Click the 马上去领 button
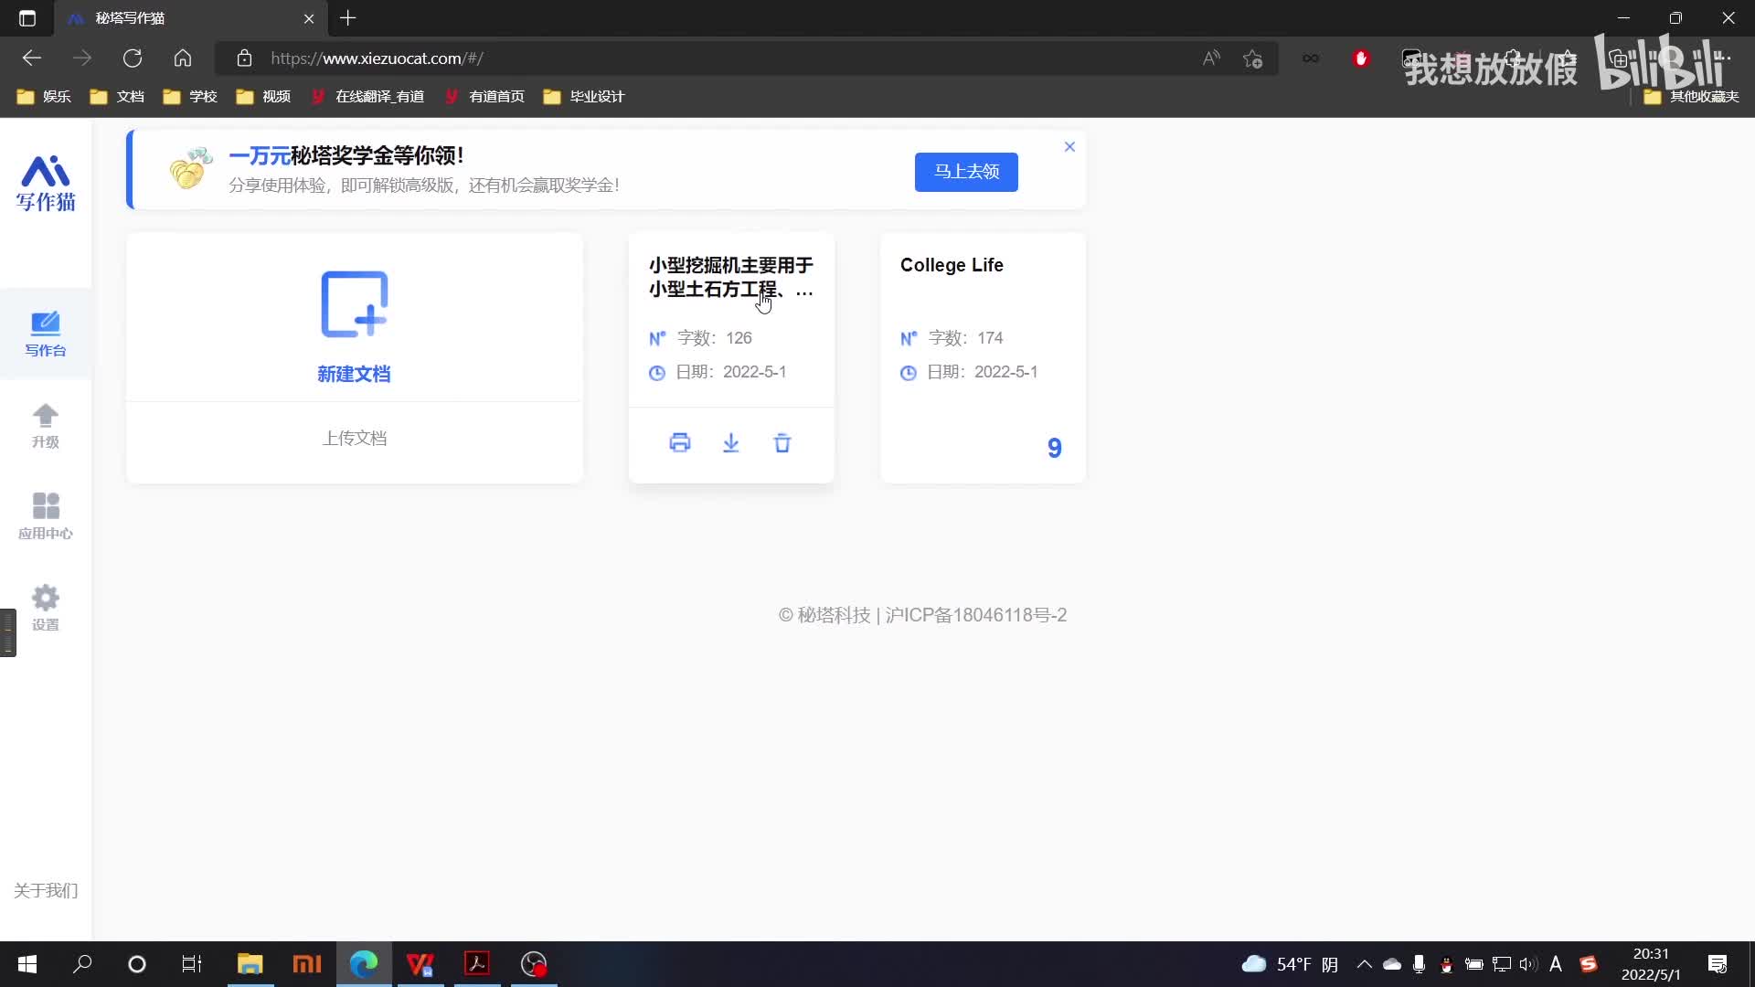 pos(966,172)
